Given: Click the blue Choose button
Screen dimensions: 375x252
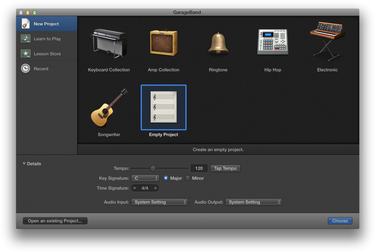Looking at the screenshot, I should [x=340, y=221].
